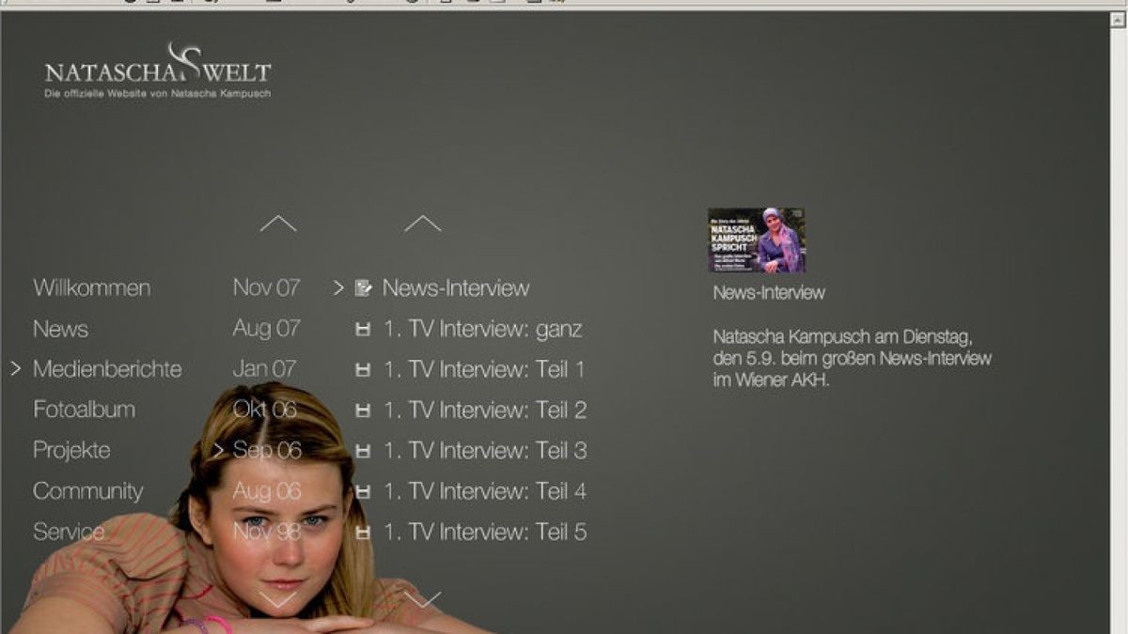Click the video icon beside TV Interview: Teil 1
This screenshot has width=1128, height=634.
tap(363, 370)
